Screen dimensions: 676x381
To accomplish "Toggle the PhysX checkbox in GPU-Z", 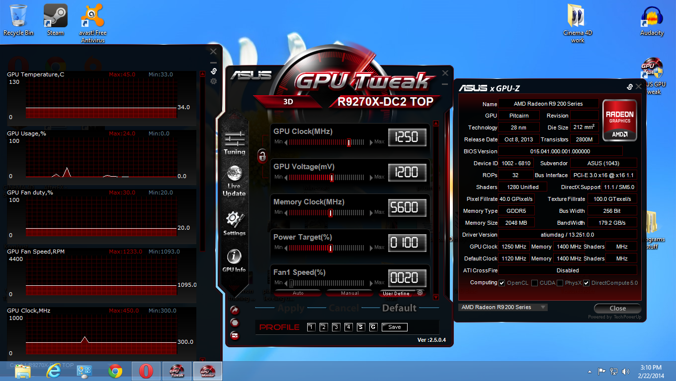I will 560,283.
